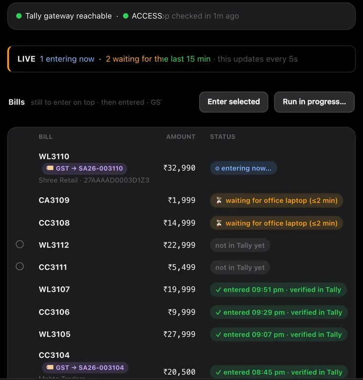Click the entered 09:07 pm verified status
The width and height of the screenshot is (363, 380).
(x=278, y=334)
